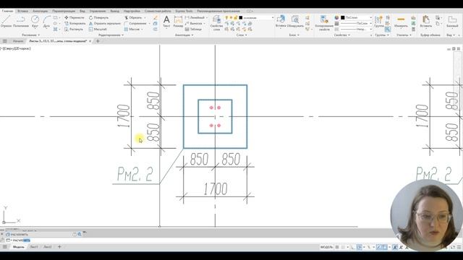Click the Обрезать trim tool
This screenshot has height=260, width=463.
click(x=133, y=17)
